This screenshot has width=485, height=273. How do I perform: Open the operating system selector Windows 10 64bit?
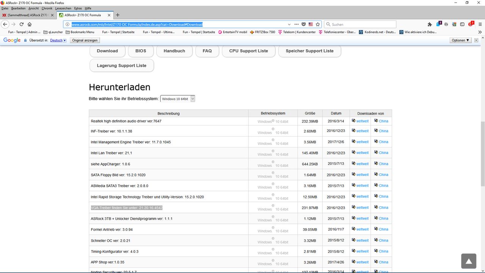[178, 99]
